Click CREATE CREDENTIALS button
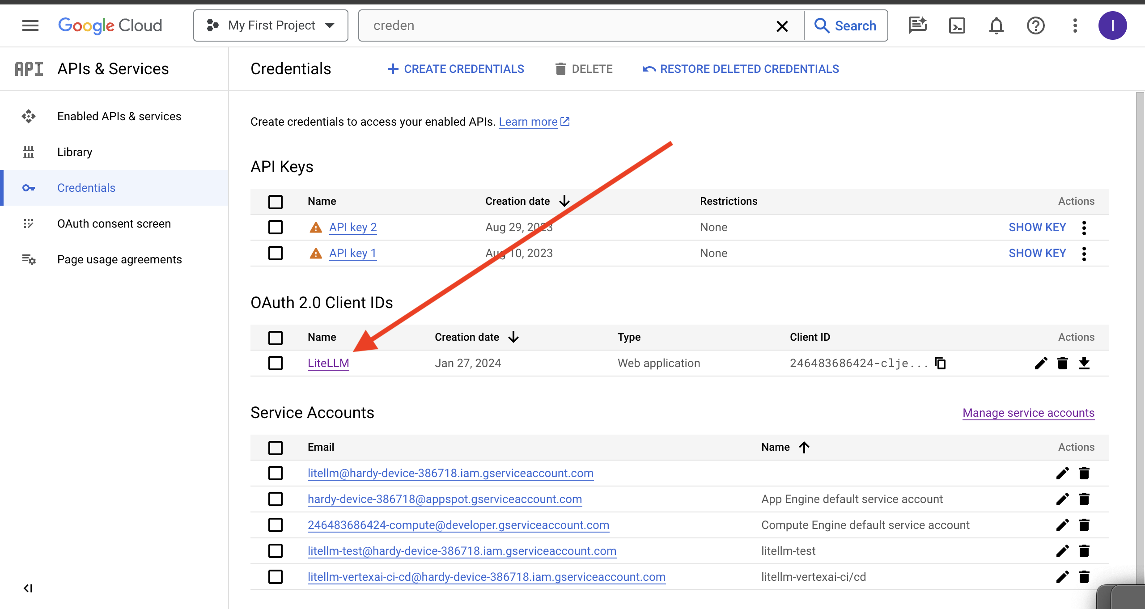Image resolution: width=1145 pixels, height=609 pixels. pyautogui.click(x=455, y=69)
